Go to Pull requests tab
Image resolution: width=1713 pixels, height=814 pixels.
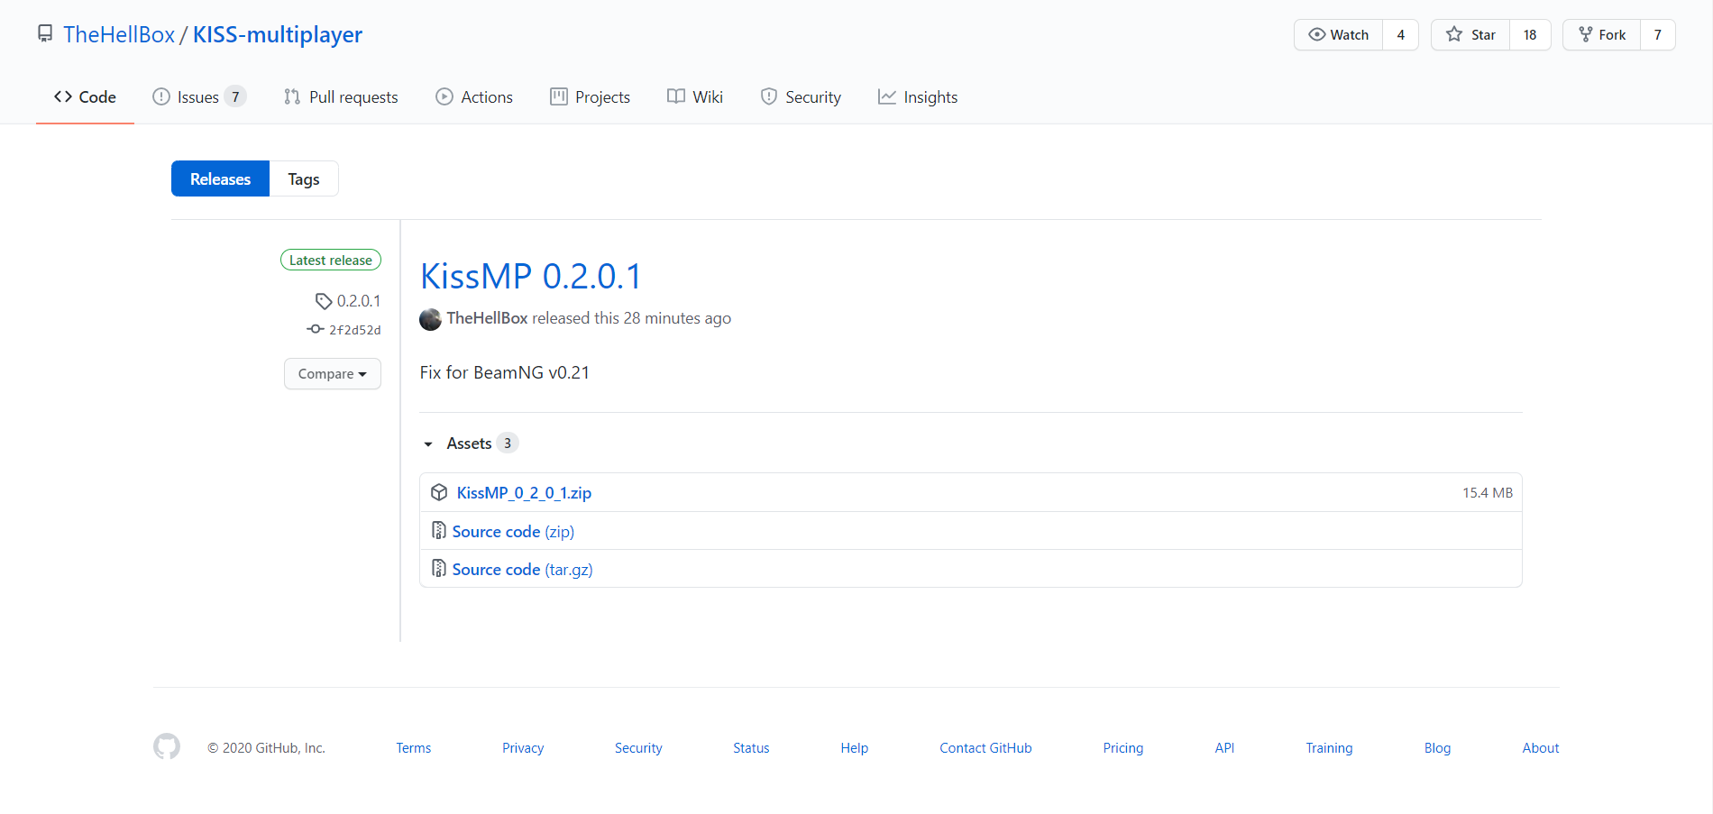[x=341, y=97]
